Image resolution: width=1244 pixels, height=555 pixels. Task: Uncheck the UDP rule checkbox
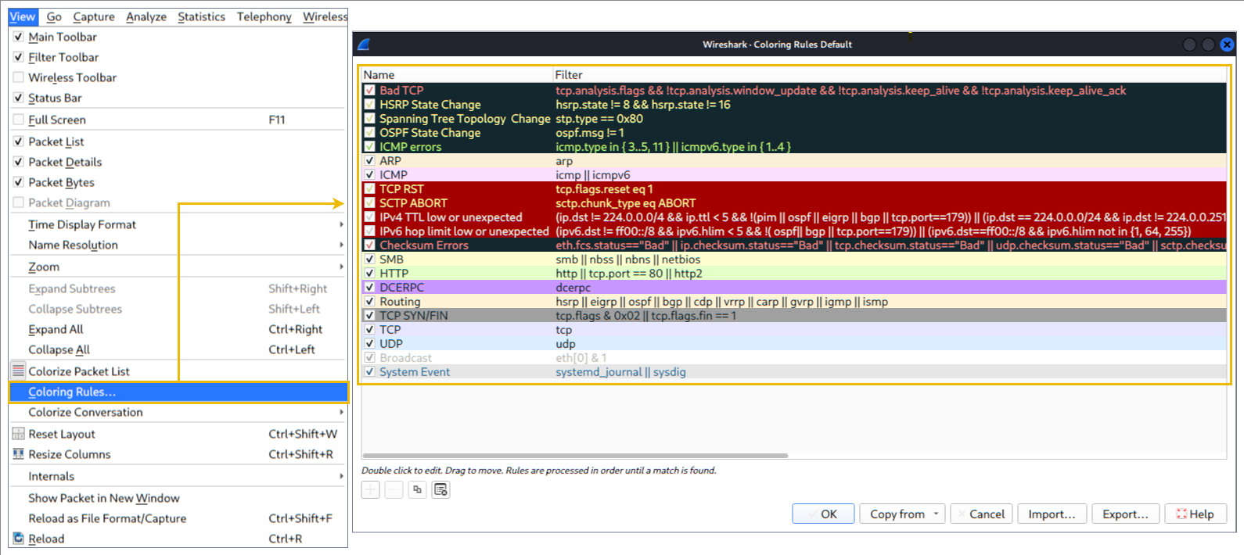(370, 344)
